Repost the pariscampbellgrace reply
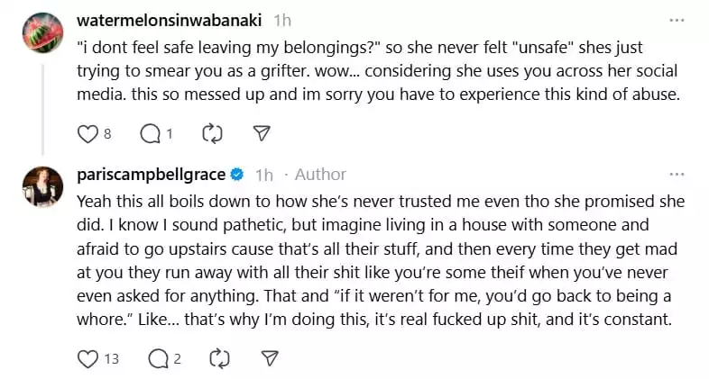709x379 pixels. (219, 358)
